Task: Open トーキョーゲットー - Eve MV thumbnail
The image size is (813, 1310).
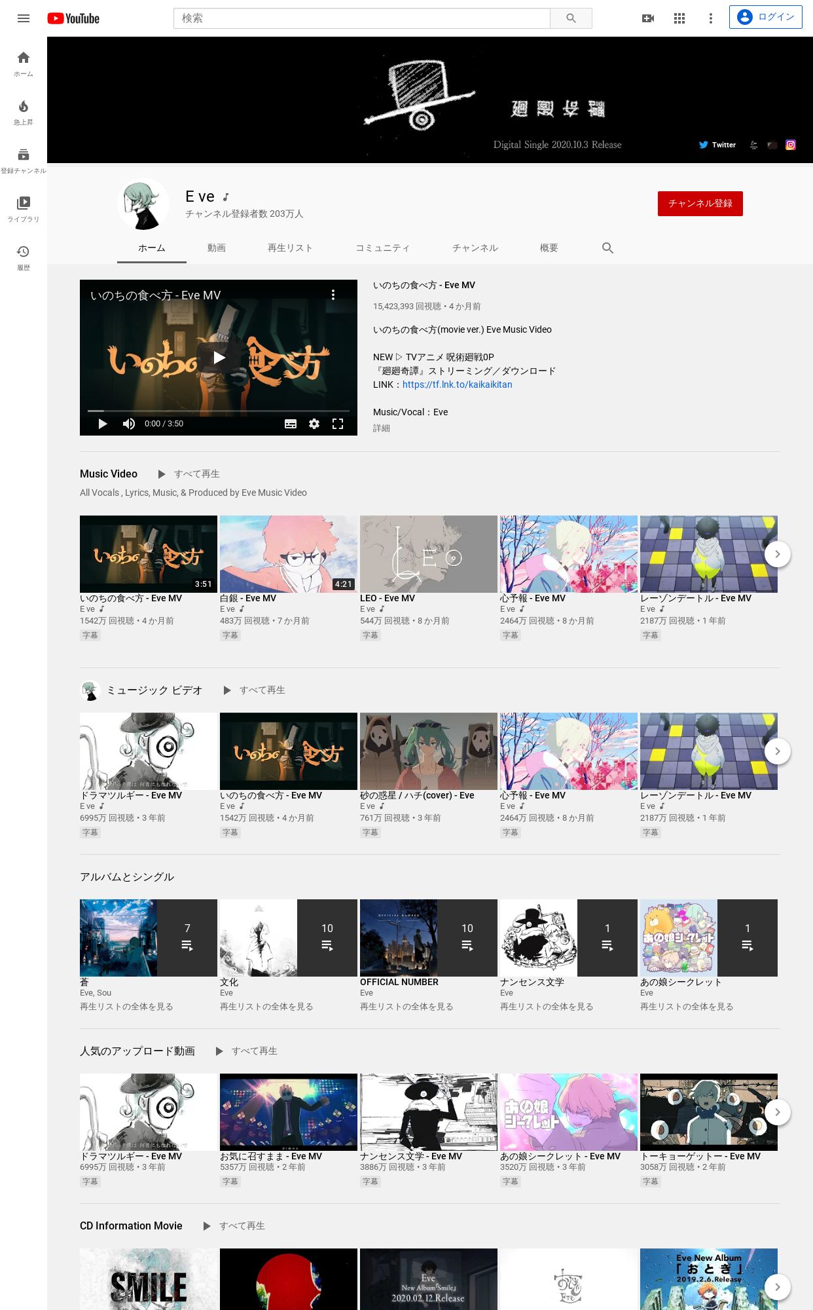Action: [709, 1112]
